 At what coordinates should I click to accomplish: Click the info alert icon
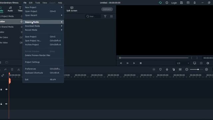pos(167,3)
